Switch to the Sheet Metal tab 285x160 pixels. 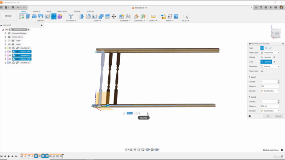(x=62, y=12)
